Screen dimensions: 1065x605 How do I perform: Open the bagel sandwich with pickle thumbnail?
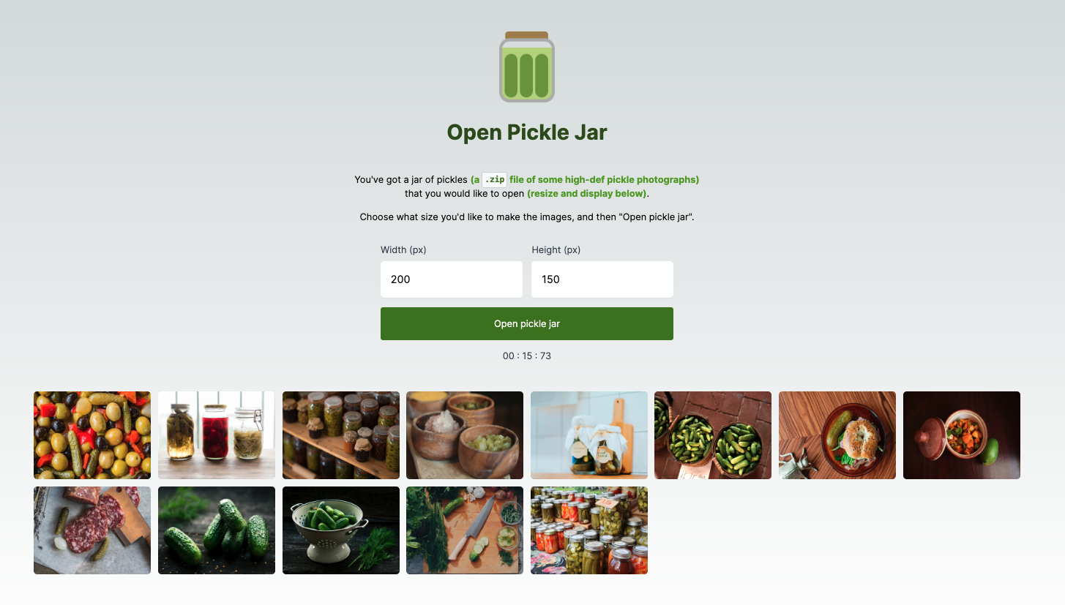tap(837, 435)
